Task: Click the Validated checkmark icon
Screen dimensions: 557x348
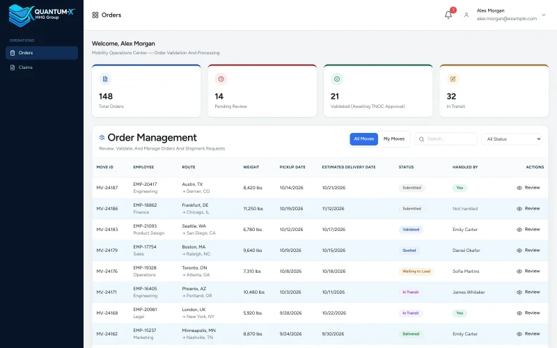Action: (x=337, y=79)
